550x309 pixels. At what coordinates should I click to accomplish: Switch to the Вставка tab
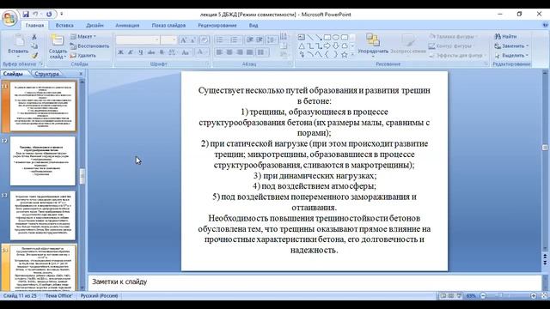[x=64, y=26]
